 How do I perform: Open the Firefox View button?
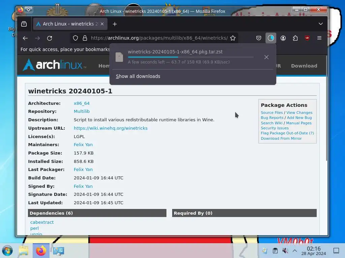24,24
